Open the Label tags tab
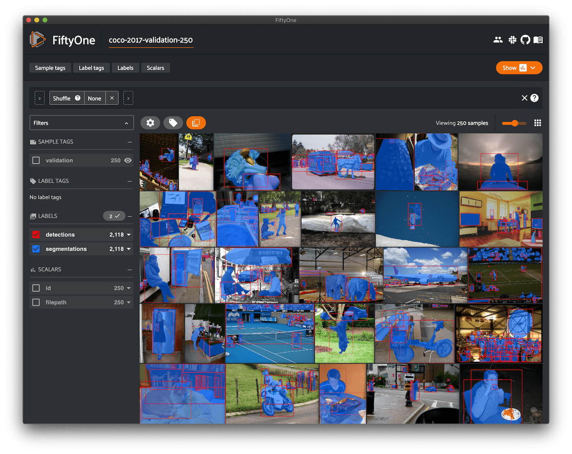 pyautogui.click(x=92, y=68)
